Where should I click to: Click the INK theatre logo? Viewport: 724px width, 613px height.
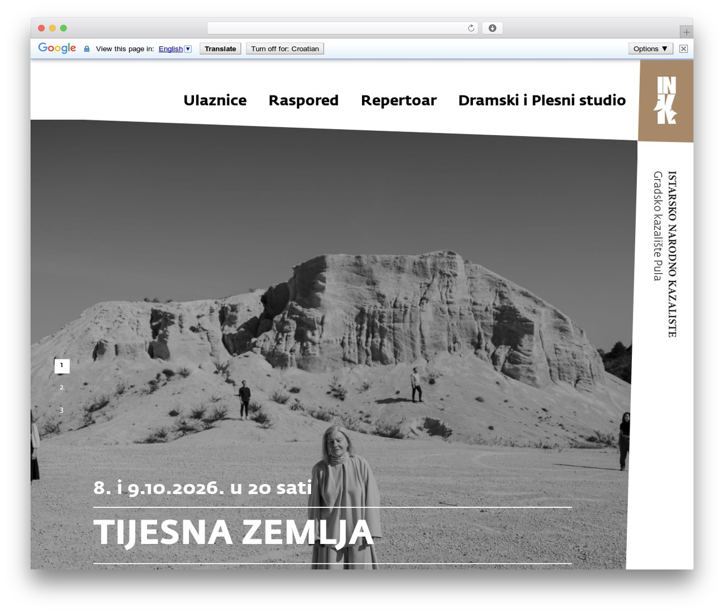coord(666,101)
